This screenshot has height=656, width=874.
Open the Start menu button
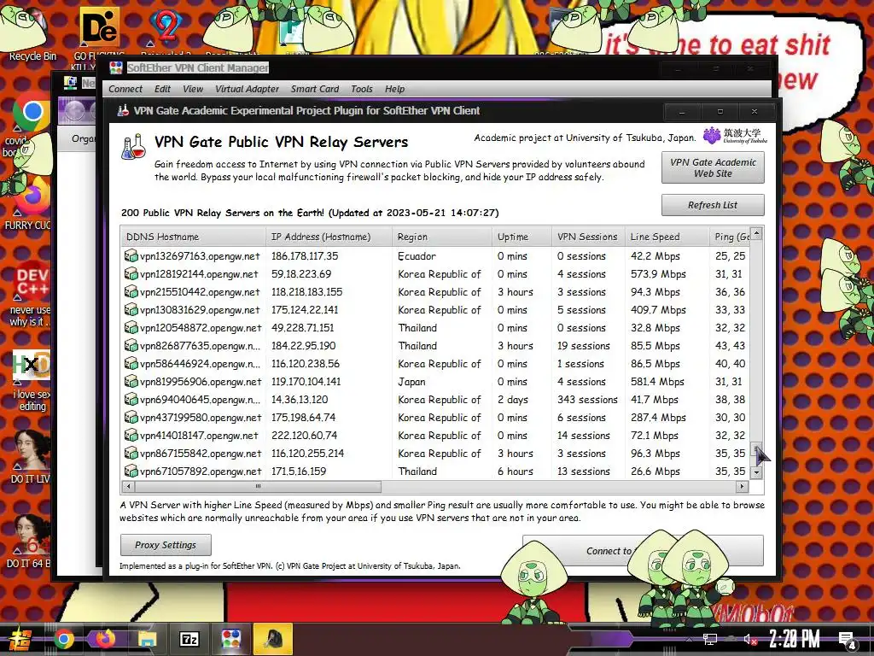pos(19,639)
